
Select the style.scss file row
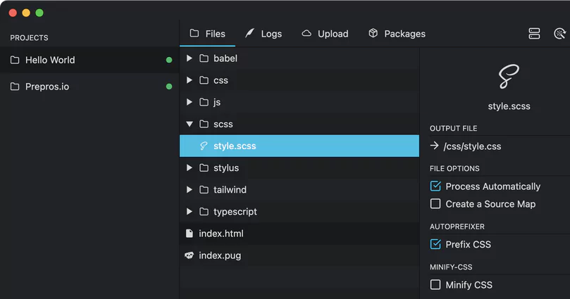[x=299, y=146]
